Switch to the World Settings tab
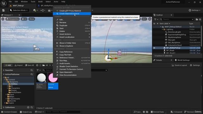Image resolution: width=203 pixels, height=114 pixels. (x=182, y=60)
